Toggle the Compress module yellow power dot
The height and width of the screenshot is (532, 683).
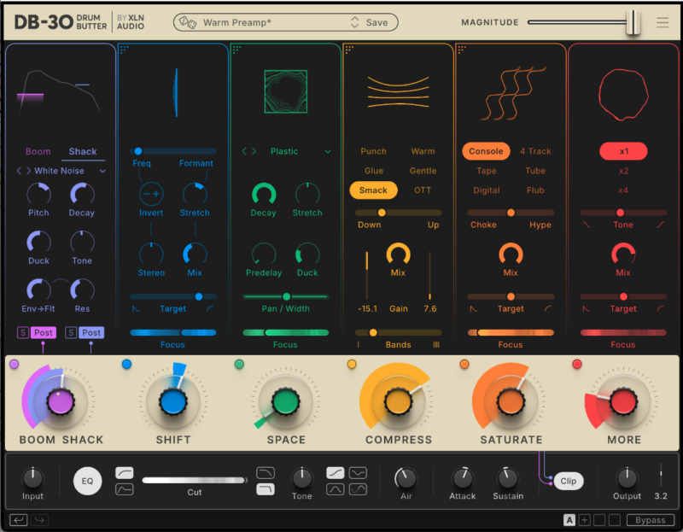(352, 365)
